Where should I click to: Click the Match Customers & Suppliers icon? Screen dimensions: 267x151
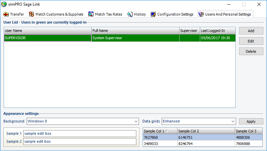coord(32,14)
